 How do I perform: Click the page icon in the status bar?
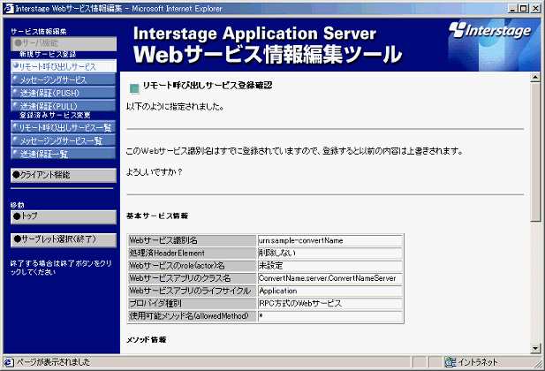[x=8, y=362]
